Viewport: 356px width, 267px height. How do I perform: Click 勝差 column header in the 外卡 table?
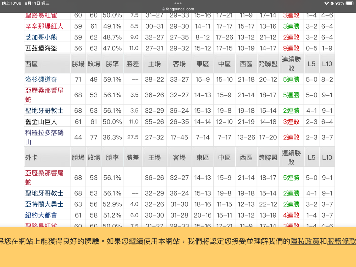133,157
